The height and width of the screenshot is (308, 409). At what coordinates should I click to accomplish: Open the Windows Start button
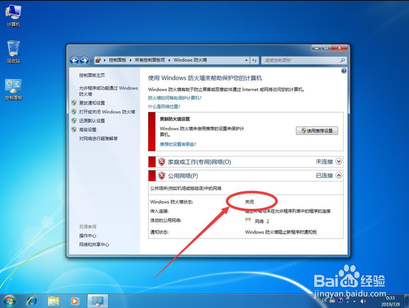point(9,301)
